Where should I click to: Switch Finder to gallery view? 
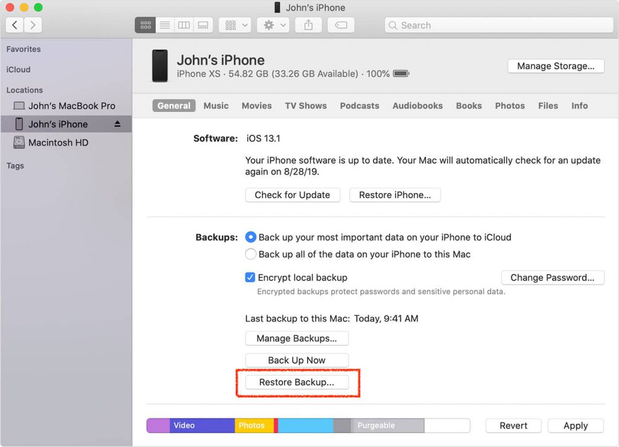[203, 25]
